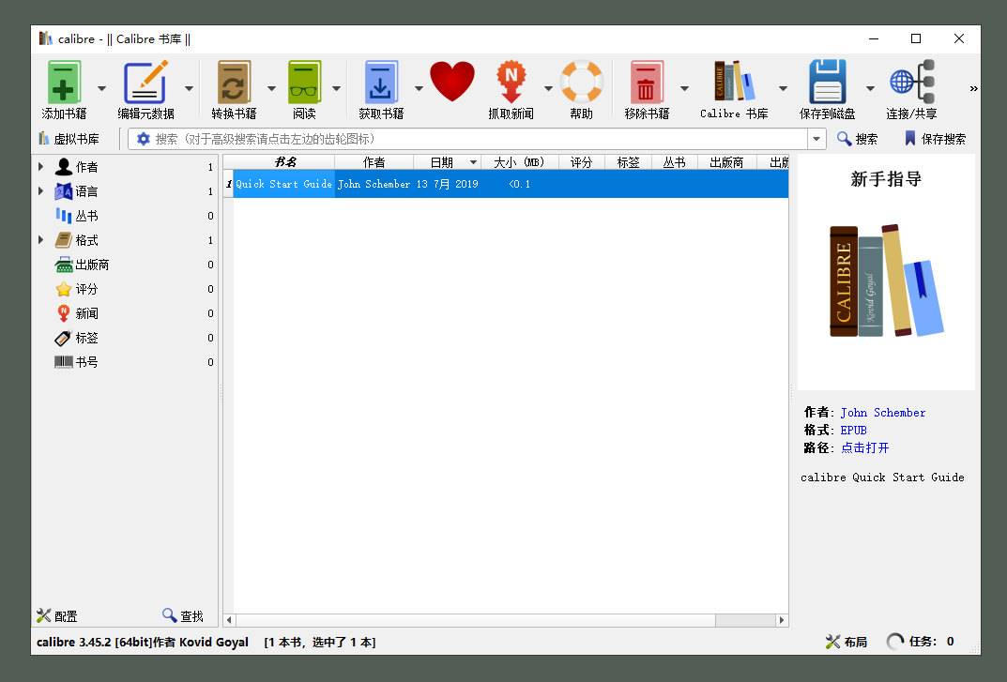The width and height of the screenshot is (1007, 682).
Task: Start Fetch News (抓取新闻) download
Action: (512, 82)
